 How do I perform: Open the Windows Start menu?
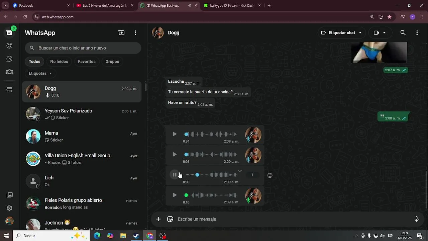click(6, 236)
